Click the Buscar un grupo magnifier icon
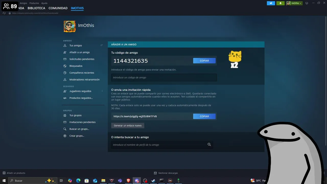 pos(65,129)
